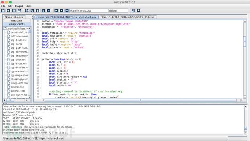Click the code editor vertical scrollbar thumb
Image resolution: width=250 pixels, height=141 pixels.
245,42
